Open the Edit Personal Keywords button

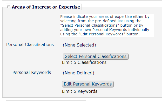point(88,84)
